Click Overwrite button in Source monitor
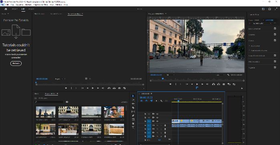This screenshot has height=145, width=280. pos(114,88)
